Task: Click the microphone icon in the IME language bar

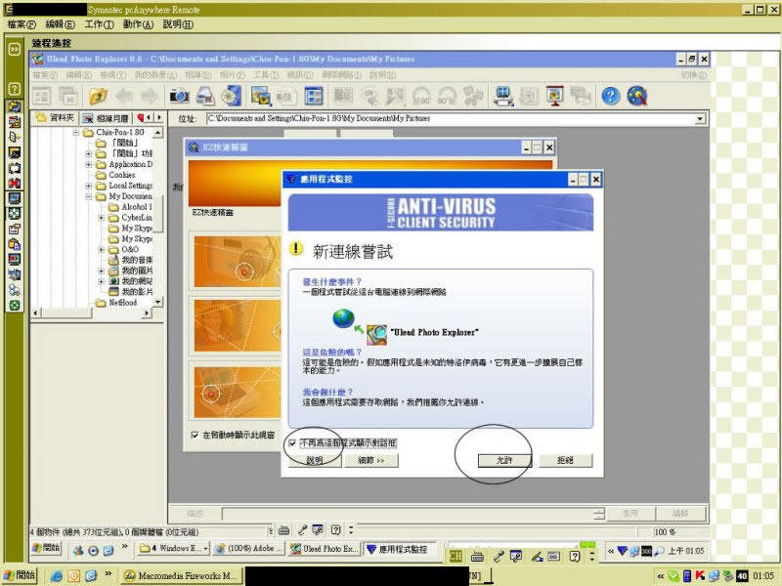Action: click(498, 556)
